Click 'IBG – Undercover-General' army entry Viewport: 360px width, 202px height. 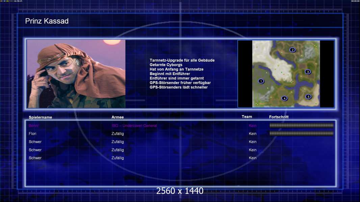pyautogui.click(x=134, y=126)
